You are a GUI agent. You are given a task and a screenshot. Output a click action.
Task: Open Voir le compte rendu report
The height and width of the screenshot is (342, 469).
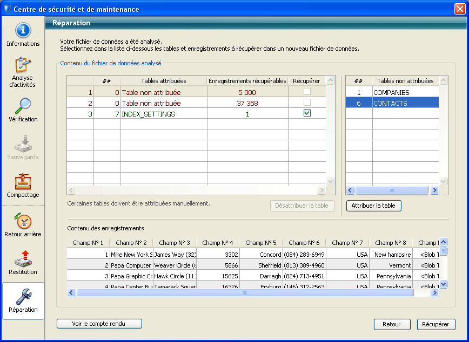pos(99,324)
